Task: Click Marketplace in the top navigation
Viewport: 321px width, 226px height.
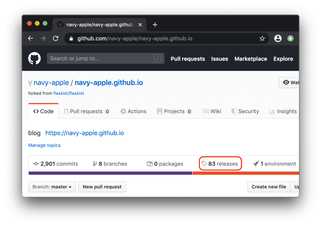Action: (251, 59)
